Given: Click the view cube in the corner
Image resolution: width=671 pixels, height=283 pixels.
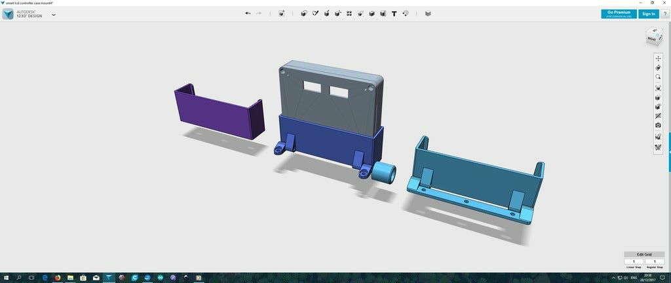Looking at the screenshot, I should pos(653,37).
